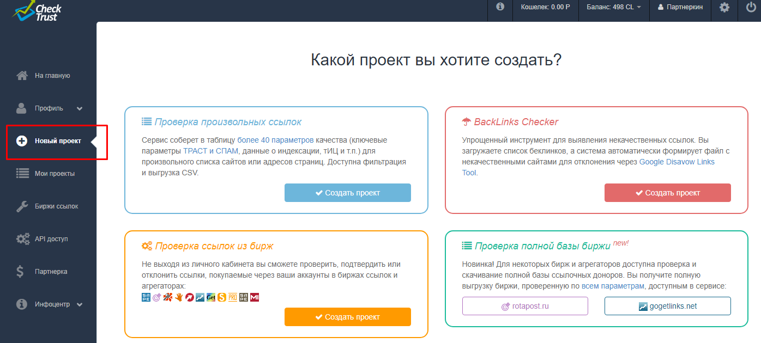Viewport: 761px width, 343px height.
Task: Click the brown SAPE exchange icon
Action: [244, 297]
